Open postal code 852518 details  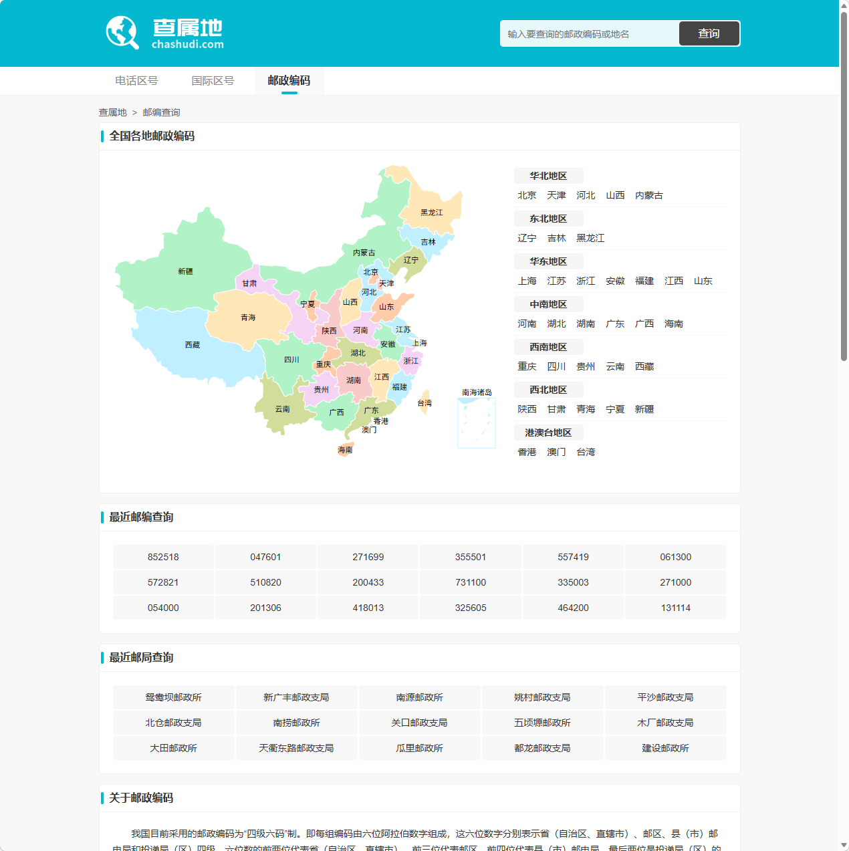click(x=162, y=556)
